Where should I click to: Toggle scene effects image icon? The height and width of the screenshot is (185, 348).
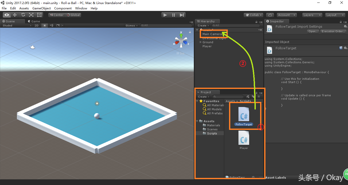(x=58, y=25)
